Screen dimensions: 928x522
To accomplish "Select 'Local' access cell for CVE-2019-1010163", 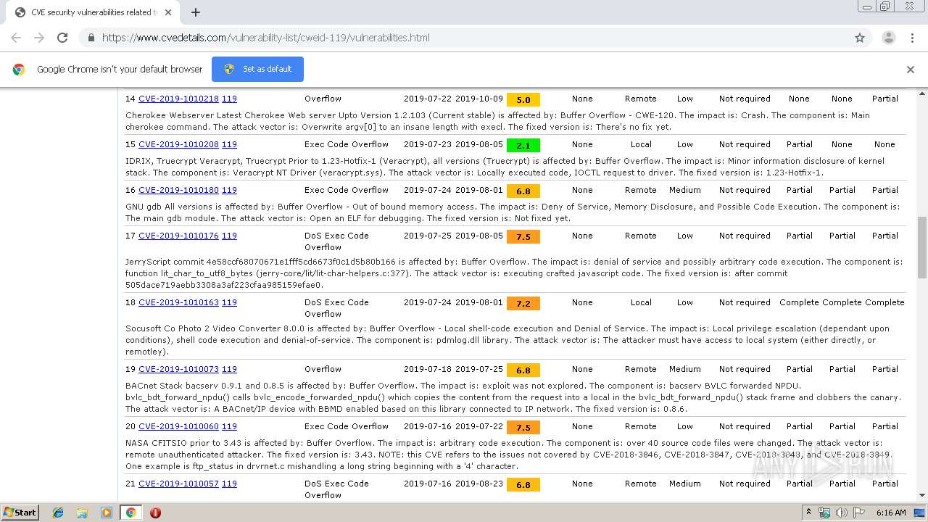I will (x=641, y=302).
